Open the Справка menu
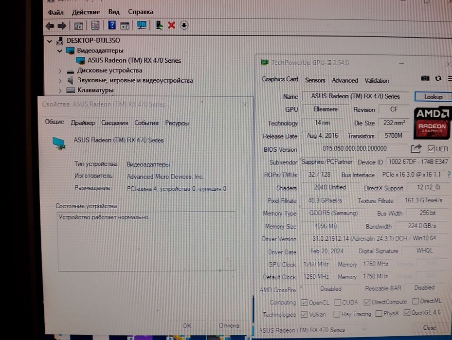Image resolution: width=452 pixels, height=340 pixels. (x=141, y=12)
